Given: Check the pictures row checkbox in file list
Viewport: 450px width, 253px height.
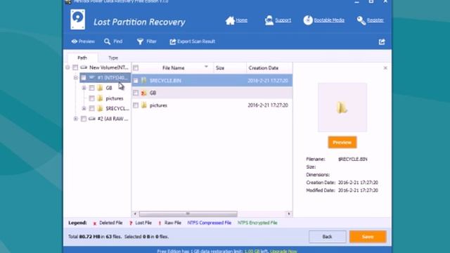Looking at the screenshot, I should [x=136, y=105].
